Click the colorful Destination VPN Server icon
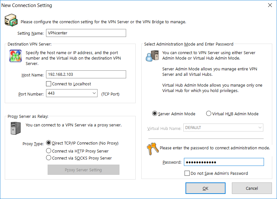 [16, 56]
